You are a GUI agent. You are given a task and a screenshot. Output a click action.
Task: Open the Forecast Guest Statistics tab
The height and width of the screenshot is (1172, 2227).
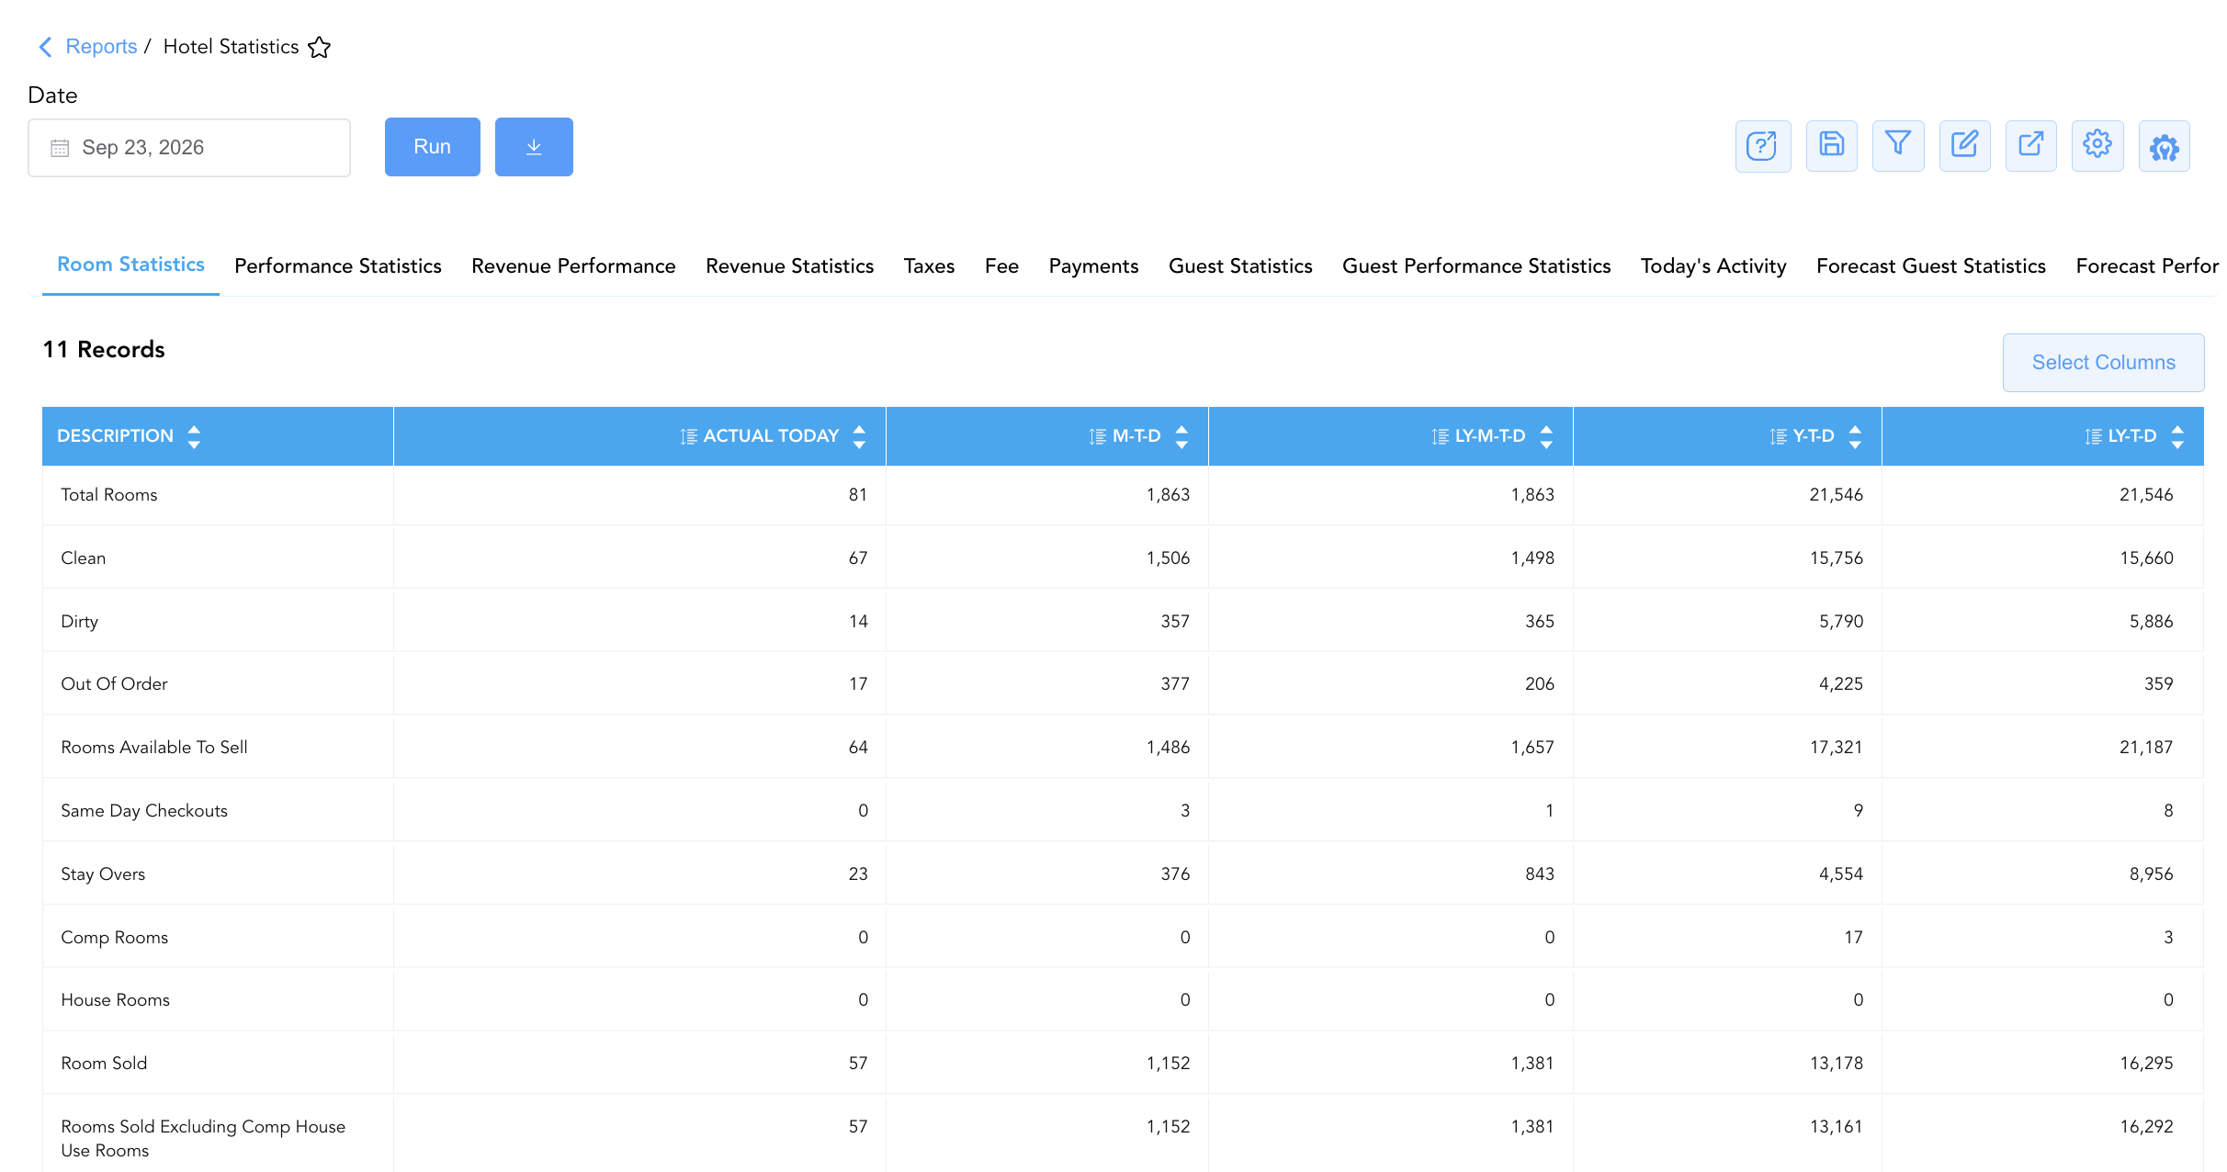(1931, 266)
